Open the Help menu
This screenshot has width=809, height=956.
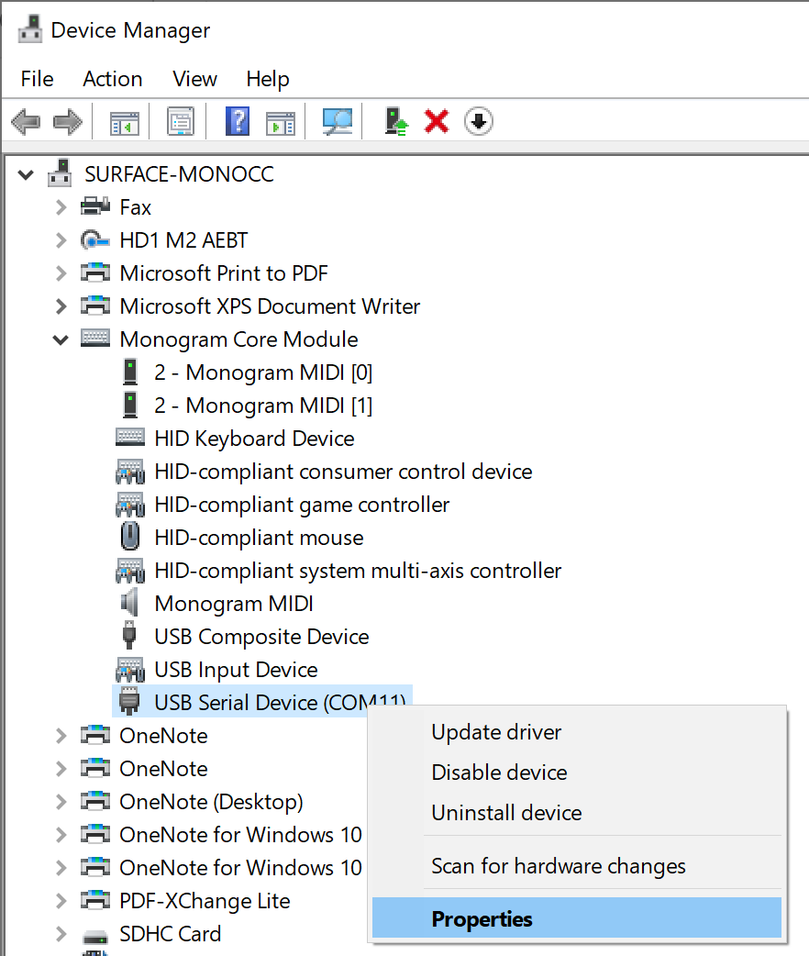click(x=268, y=79)
